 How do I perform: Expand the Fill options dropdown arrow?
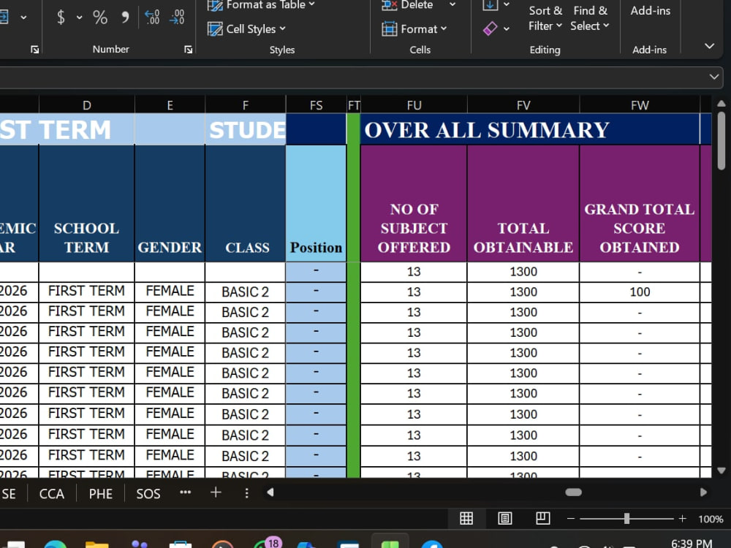507,4
